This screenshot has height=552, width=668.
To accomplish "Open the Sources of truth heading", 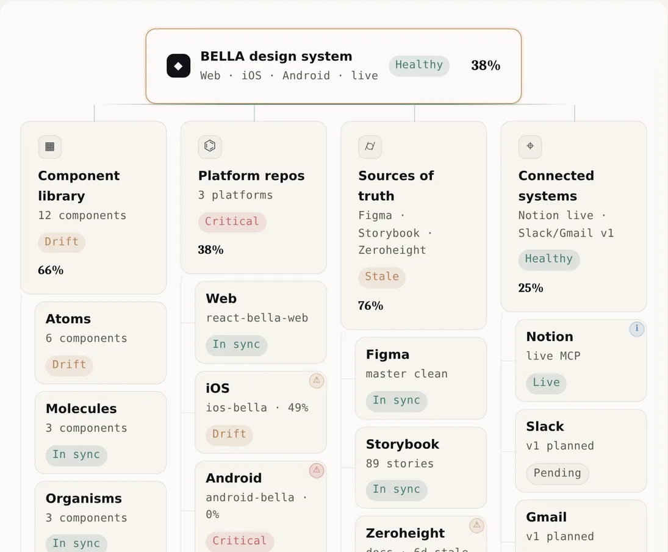I will [x=396, y=185].
